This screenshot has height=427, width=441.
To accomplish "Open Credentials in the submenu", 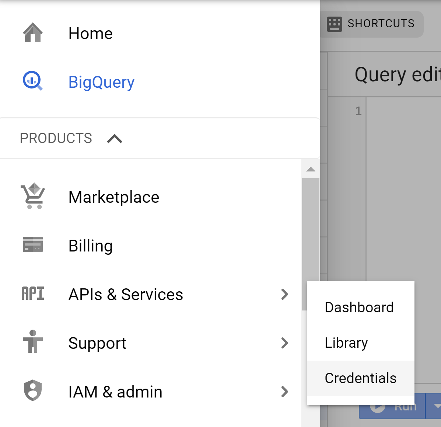I will click(361, 378).
